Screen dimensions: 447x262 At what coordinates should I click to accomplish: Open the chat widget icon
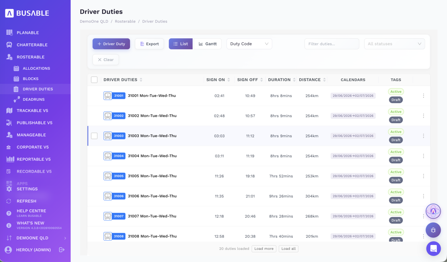(x=433, y=249)
